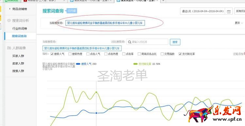
Task: Open the 所有终端 dropdown
Action: pos(240,11)
